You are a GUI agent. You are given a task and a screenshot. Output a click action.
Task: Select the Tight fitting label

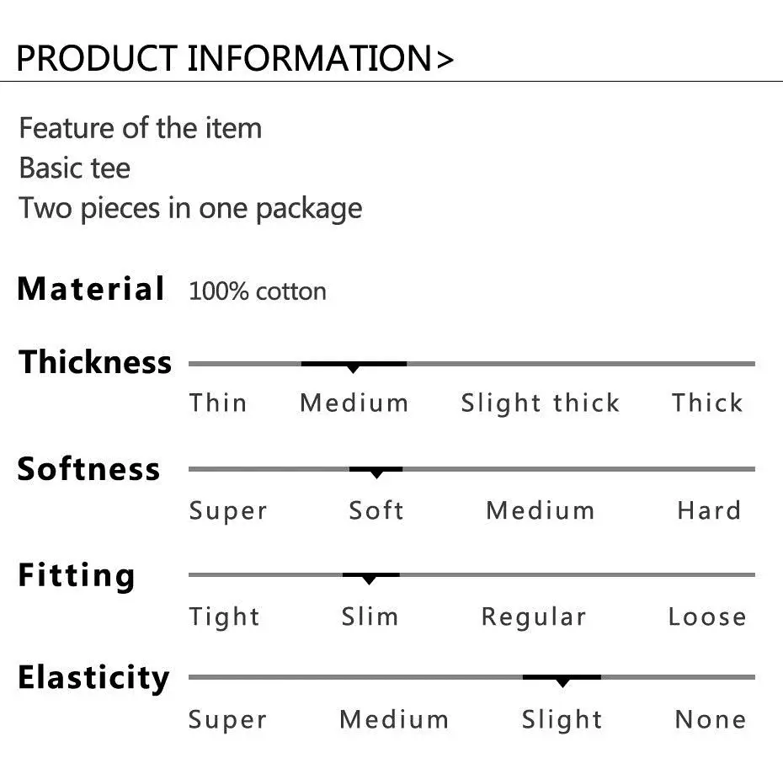pyautogui.click(x=225, y=617)
